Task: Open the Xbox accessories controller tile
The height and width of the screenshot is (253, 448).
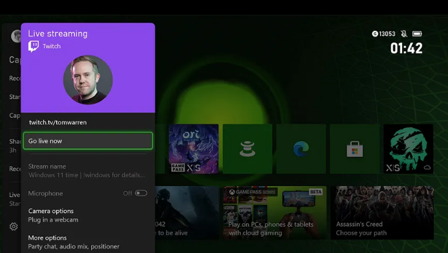Action: [x=247, y=149]
